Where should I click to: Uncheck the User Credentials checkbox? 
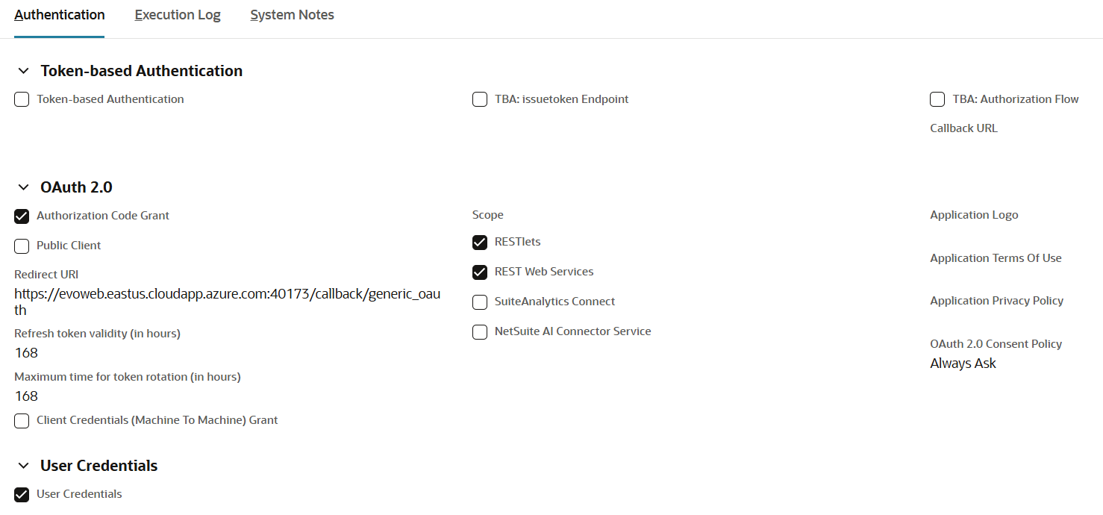pos(22,494)
